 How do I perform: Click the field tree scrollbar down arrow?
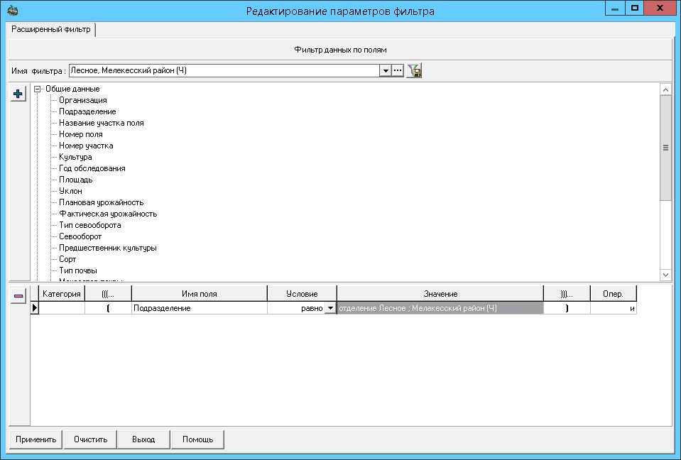[x=665, y=275]
